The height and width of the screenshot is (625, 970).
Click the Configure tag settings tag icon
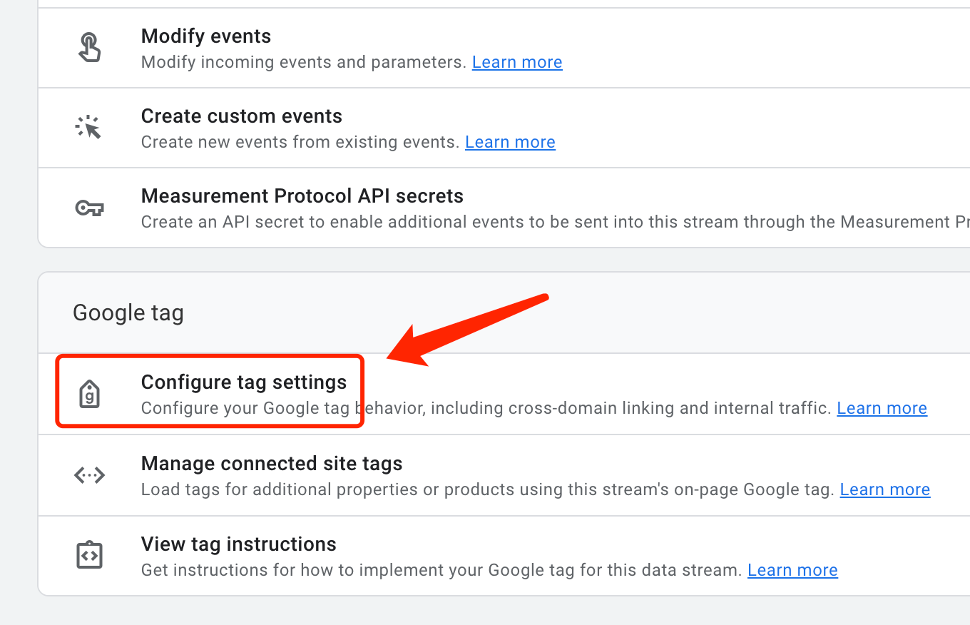click(89, 394)
